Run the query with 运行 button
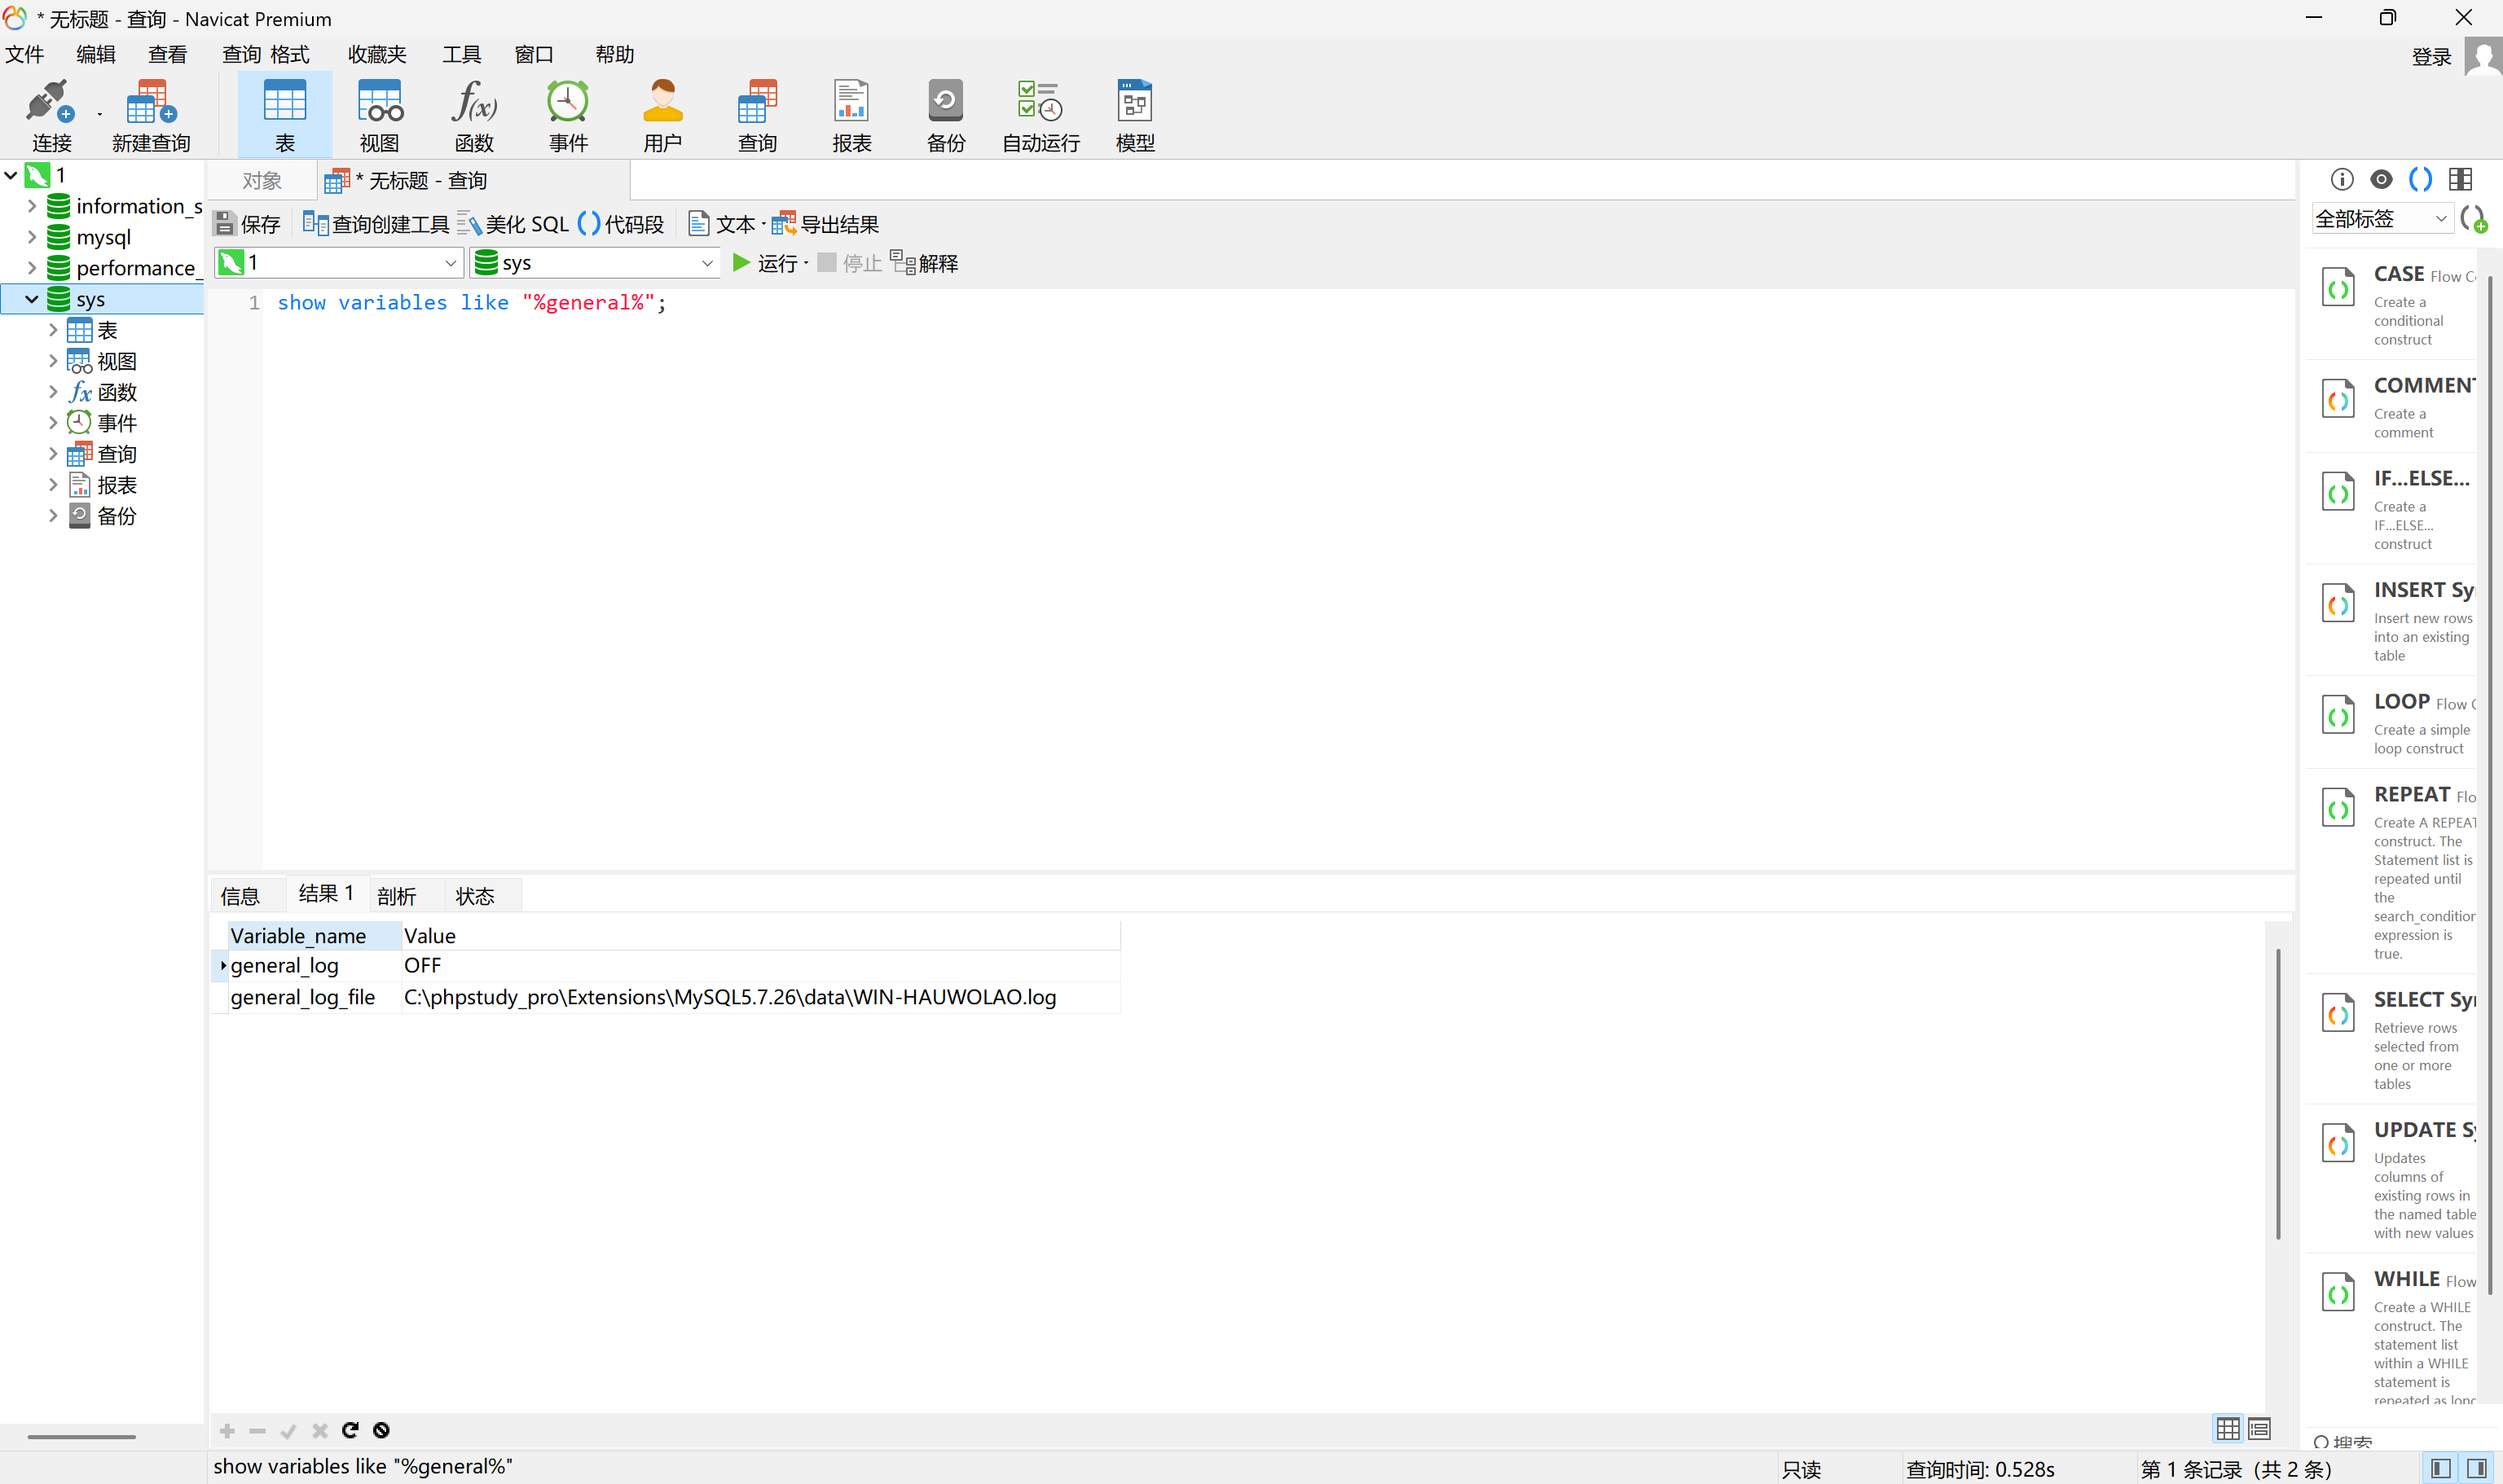The image size is (2503, 1484). [765, 263]
